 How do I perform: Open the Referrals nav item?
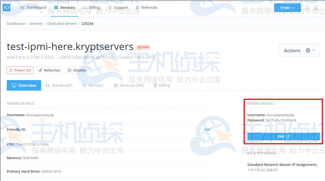(146, 8)
